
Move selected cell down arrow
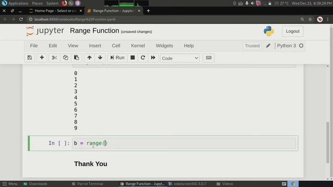[x=100, y=58]
